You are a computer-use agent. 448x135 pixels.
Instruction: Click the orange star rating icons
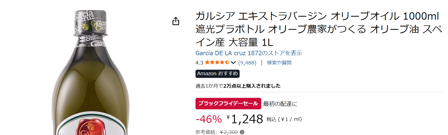point(217,63)
